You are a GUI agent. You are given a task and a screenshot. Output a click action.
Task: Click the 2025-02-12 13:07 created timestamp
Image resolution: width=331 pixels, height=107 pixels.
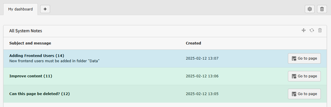[202, 58]
